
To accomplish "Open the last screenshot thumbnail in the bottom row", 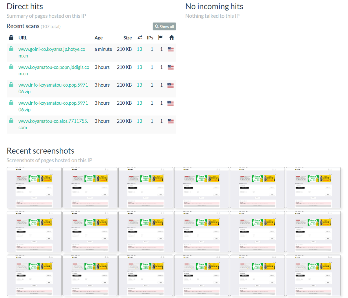I will (313, 276).
